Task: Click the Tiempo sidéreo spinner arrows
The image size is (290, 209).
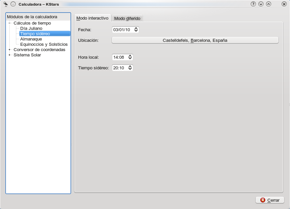Action: pos(130,68)
